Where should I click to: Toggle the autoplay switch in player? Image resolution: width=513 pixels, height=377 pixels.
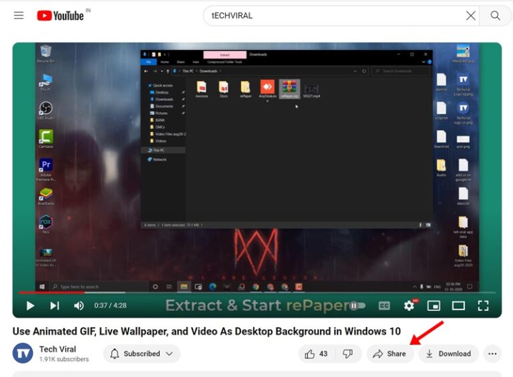click(x=357, y=305)
